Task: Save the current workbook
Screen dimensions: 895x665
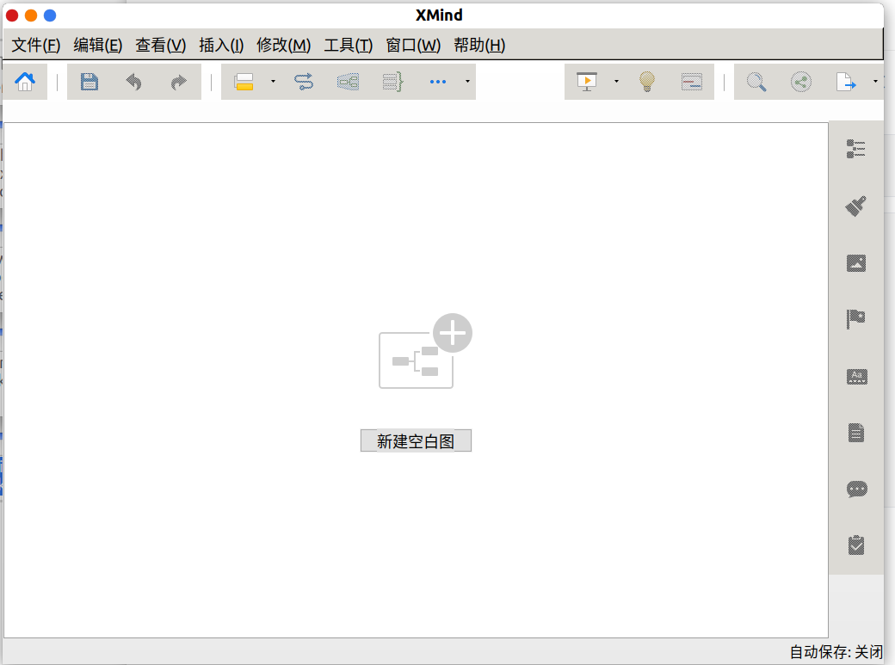Action: [x=89, y=82]
